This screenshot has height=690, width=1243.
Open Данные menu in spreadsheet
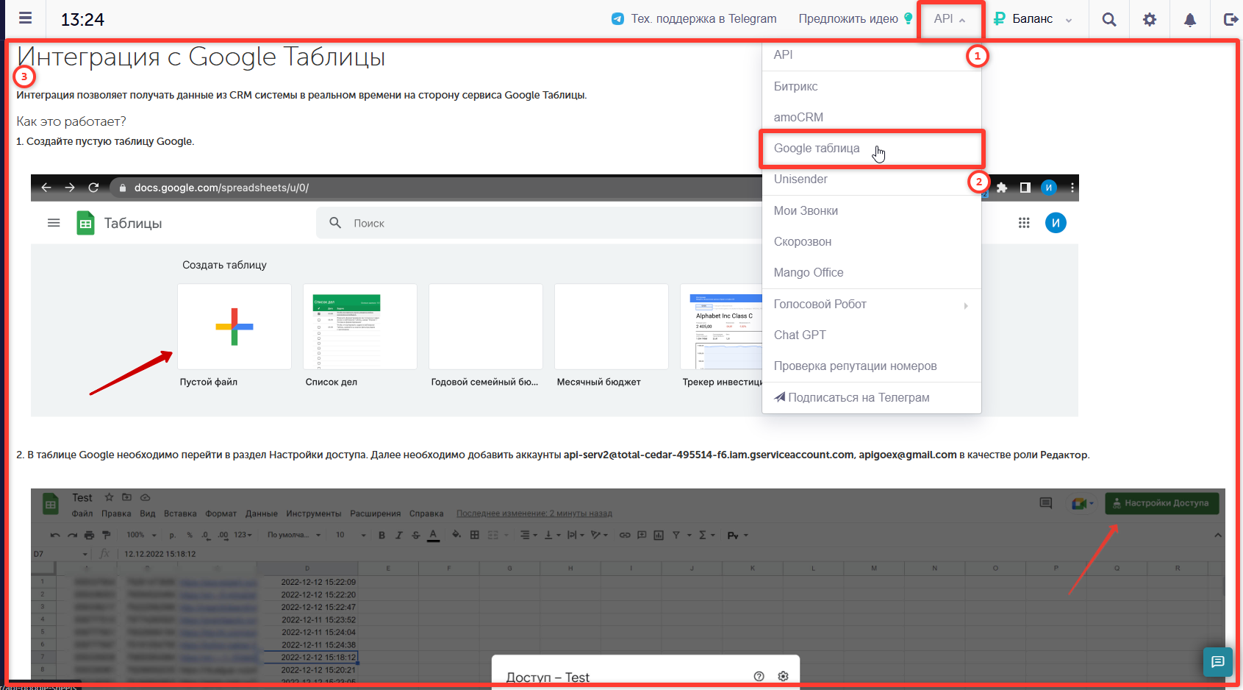click(x=262, y=513)
